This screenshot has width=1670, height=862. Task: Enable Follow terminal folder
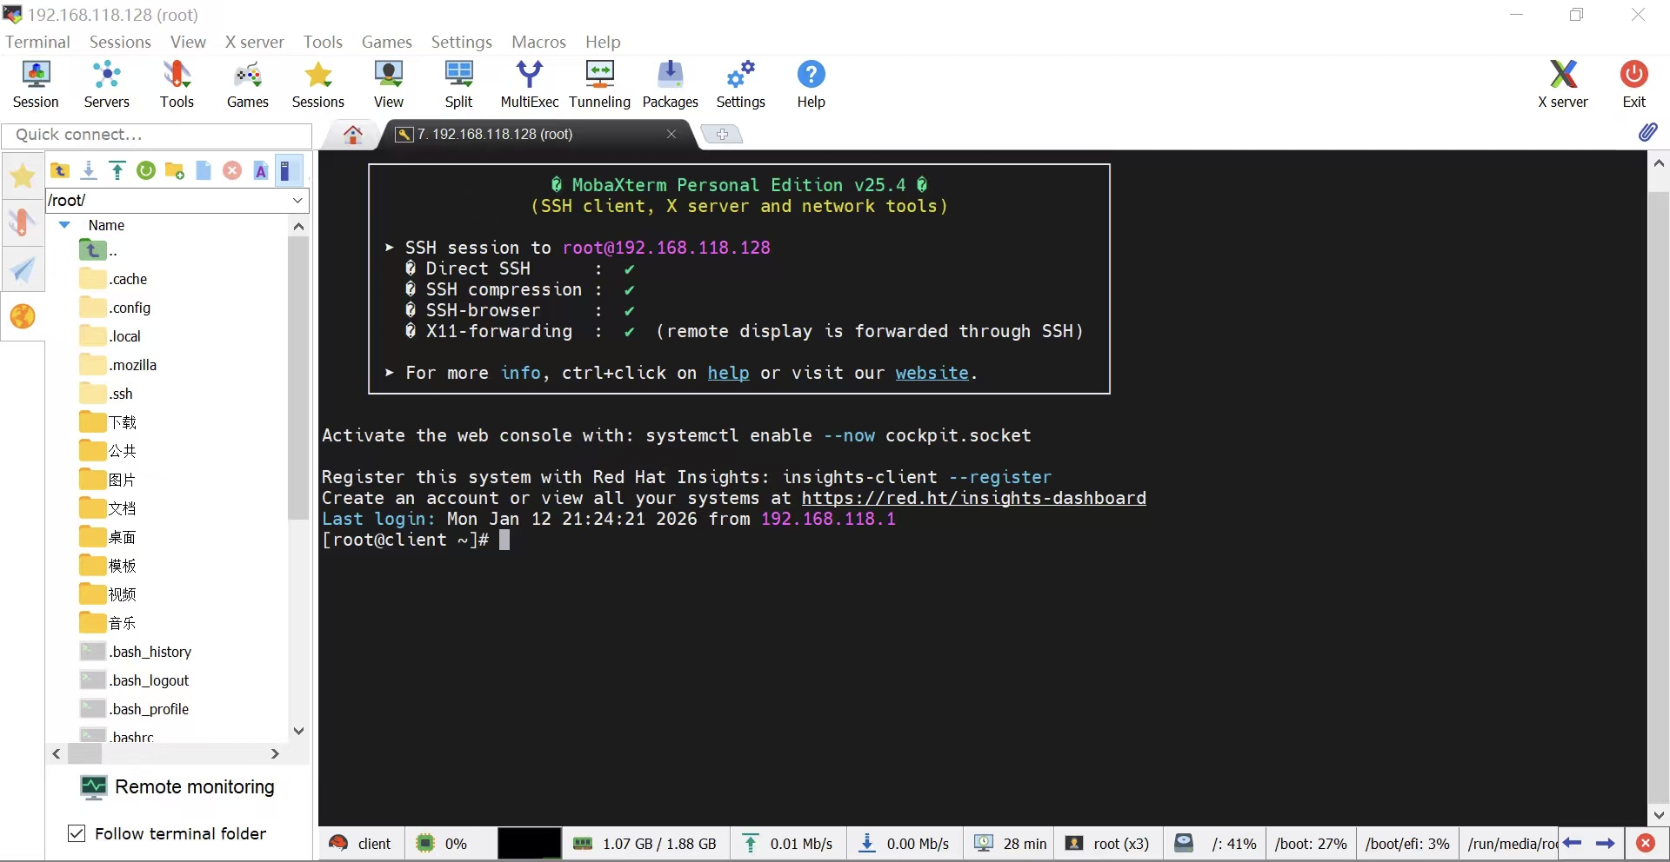[x=77, y=833]
